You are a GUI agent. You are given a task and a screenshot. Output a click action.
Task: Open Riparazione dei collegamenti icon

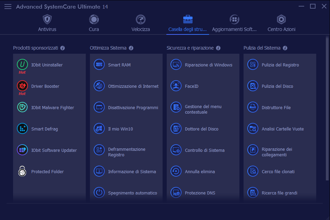(253, 150)
